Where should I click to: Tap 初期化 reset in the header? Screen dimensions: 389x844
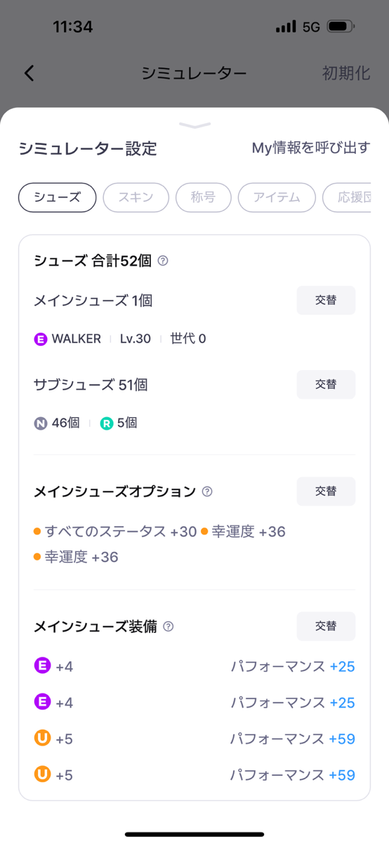tap(346, 73)
